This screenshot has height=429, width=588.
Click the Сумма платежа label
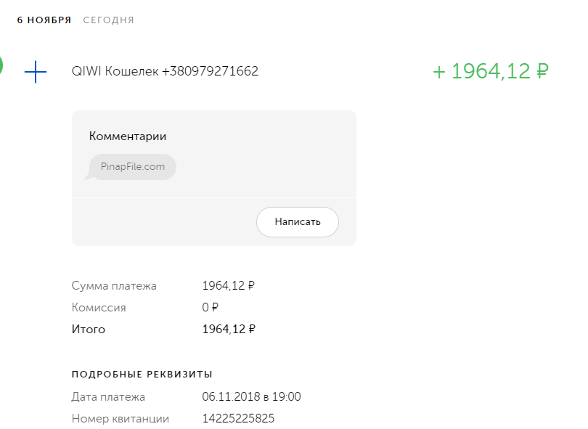click(114, 286)
